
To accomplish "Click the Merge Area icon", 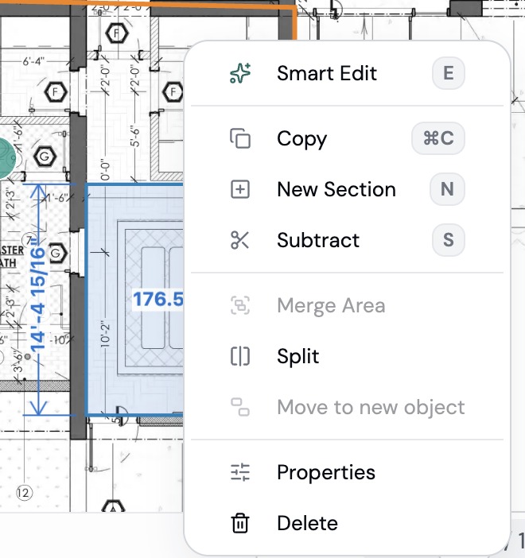I will [x=240, y=305].
